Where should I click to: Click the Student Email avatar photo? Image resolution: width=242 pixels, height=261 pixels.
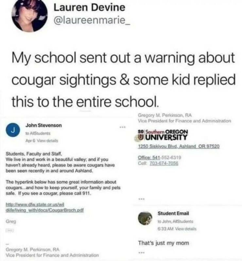click(x=145, y=218)
